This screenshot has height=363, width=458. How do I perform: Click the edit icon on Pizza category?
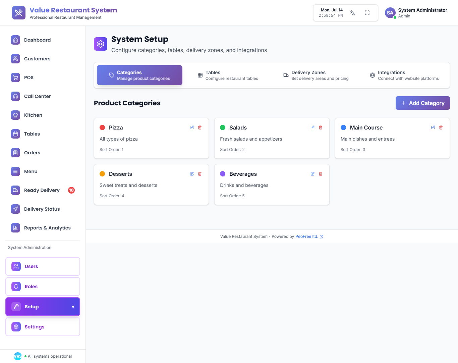pyautogui.click(x=192, y=127)
